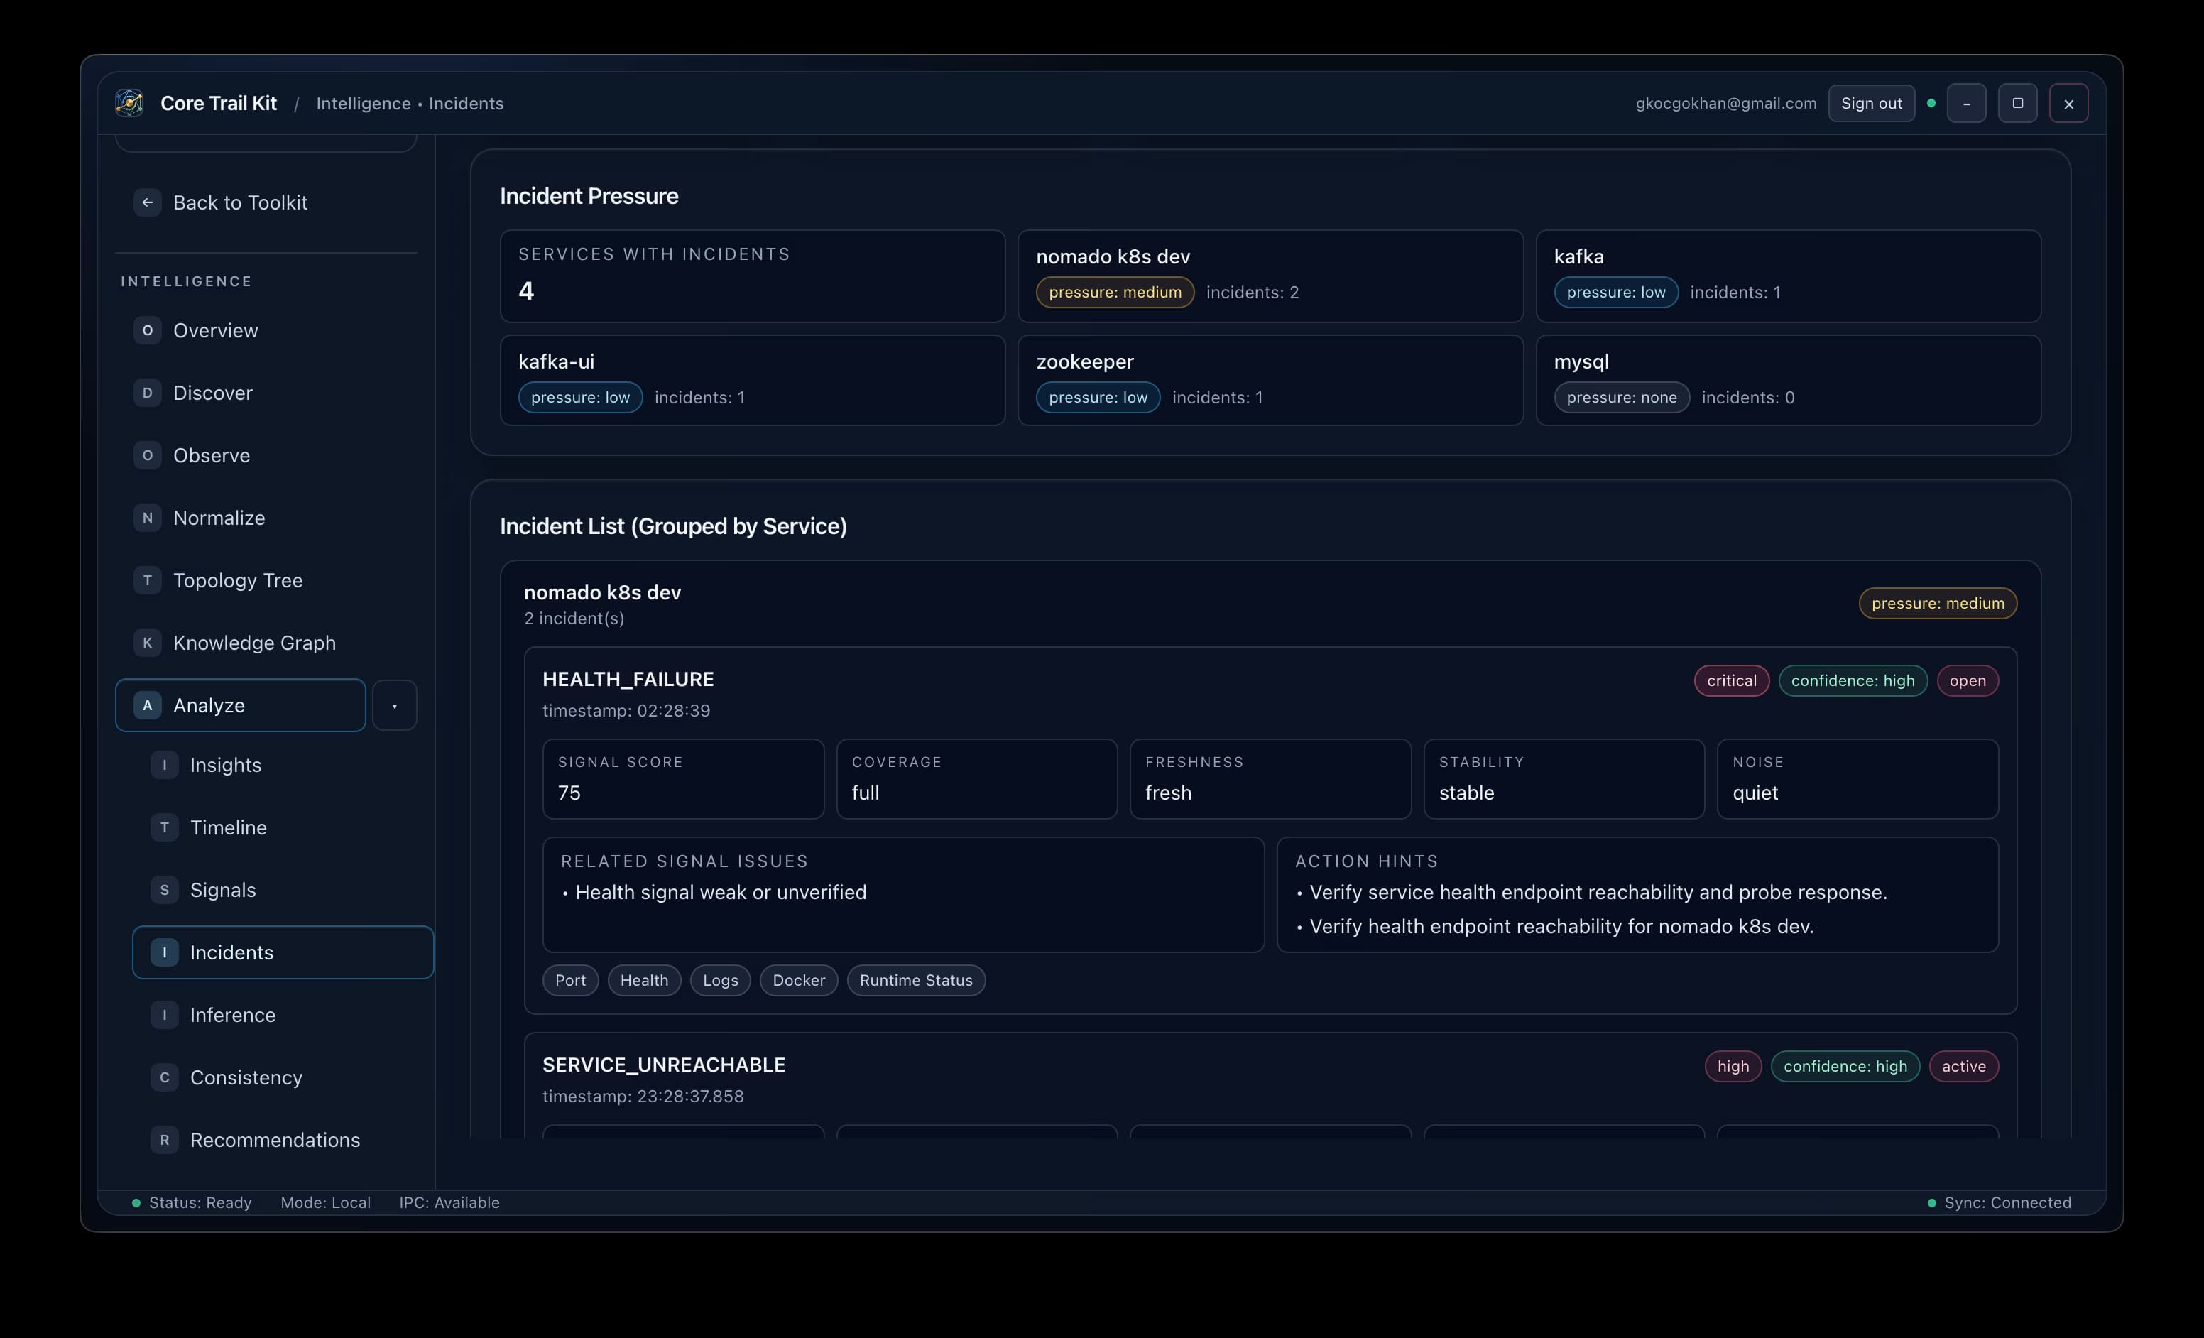Screen dimensions: 2204x1338
Task: Click the timestamp 02:28:39 text
Action: point(626,711)
